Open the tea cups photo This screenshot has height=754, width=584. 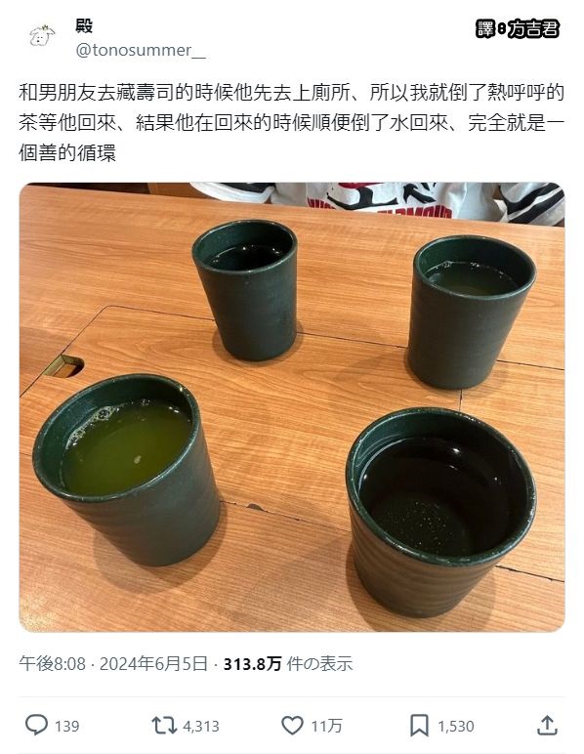(x=292, y=407)
